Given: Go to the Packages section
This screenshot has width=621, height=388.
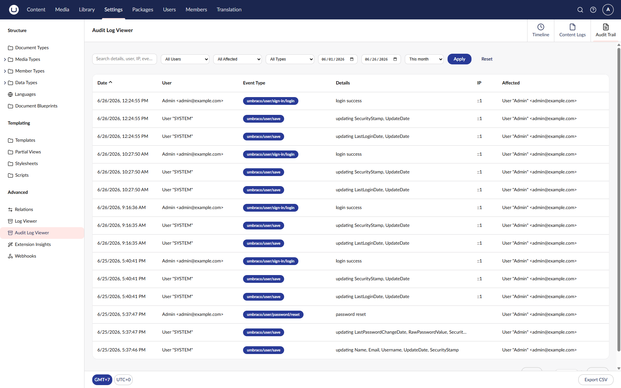Looking at the screenshot, I should [x=143, y=10].
